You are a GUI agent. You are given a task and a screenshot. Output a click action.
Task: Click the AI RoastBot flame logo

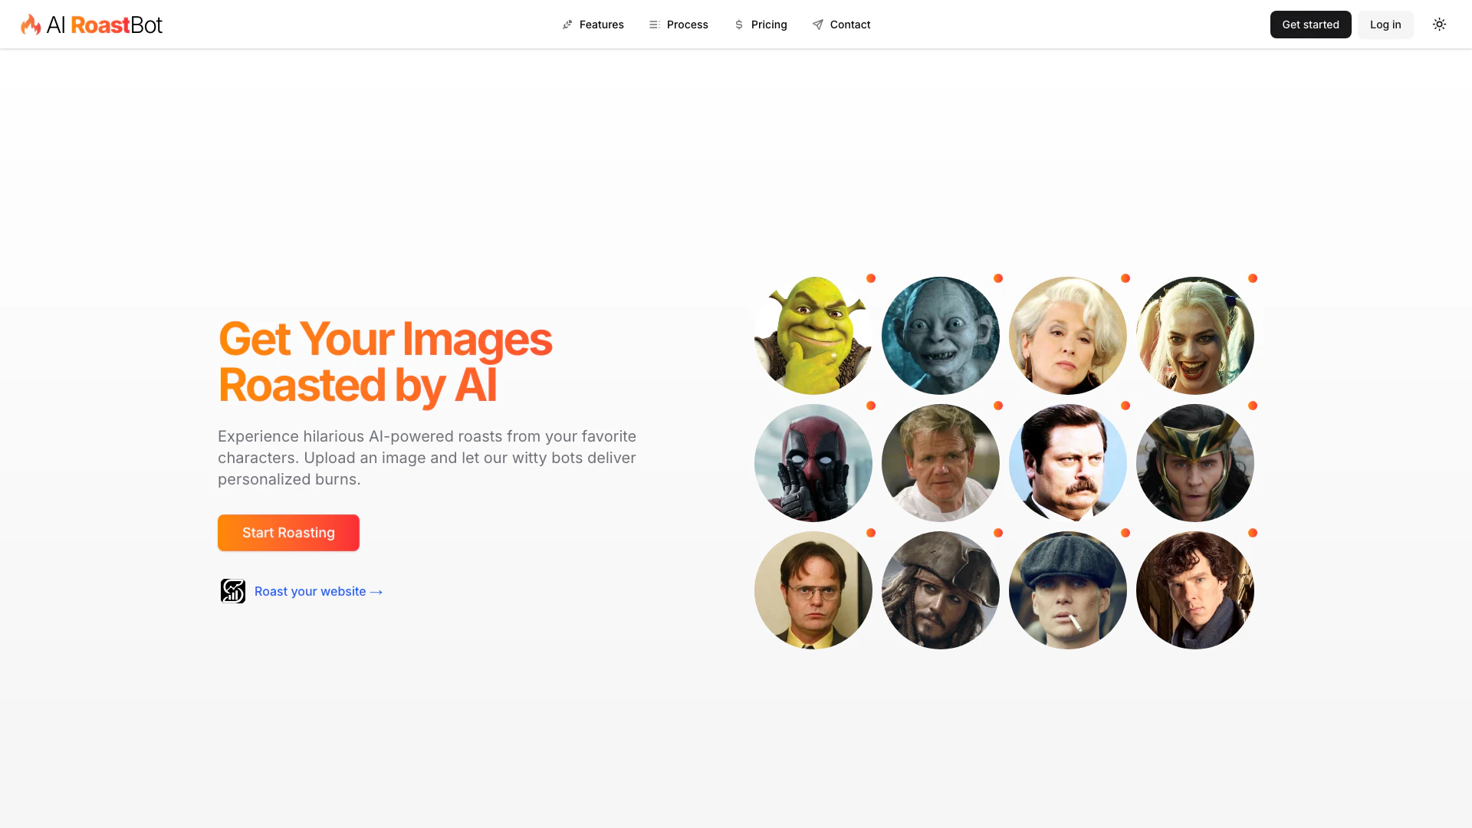[x=31, y=25]
